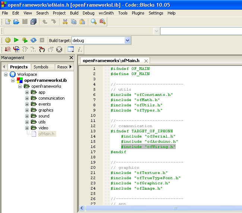Collapse the openFrameworks folder node

[20, 86]
